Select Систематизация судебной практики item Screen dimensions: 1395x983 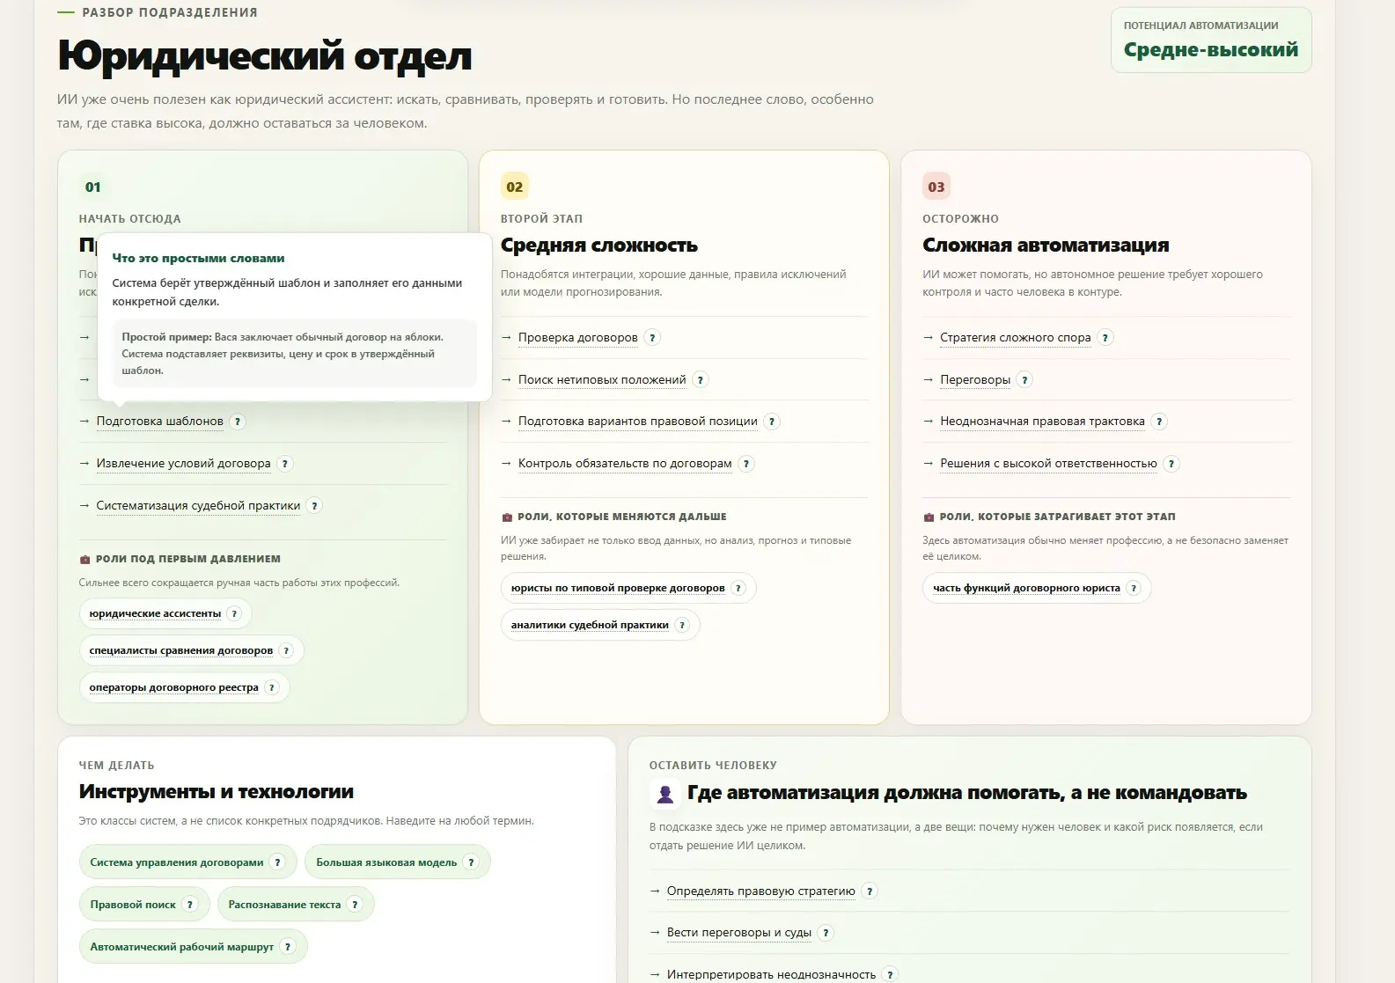[x=198, y=506]
